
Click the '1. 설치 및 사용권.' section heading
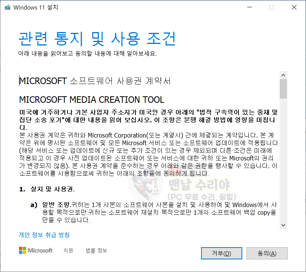47,189
